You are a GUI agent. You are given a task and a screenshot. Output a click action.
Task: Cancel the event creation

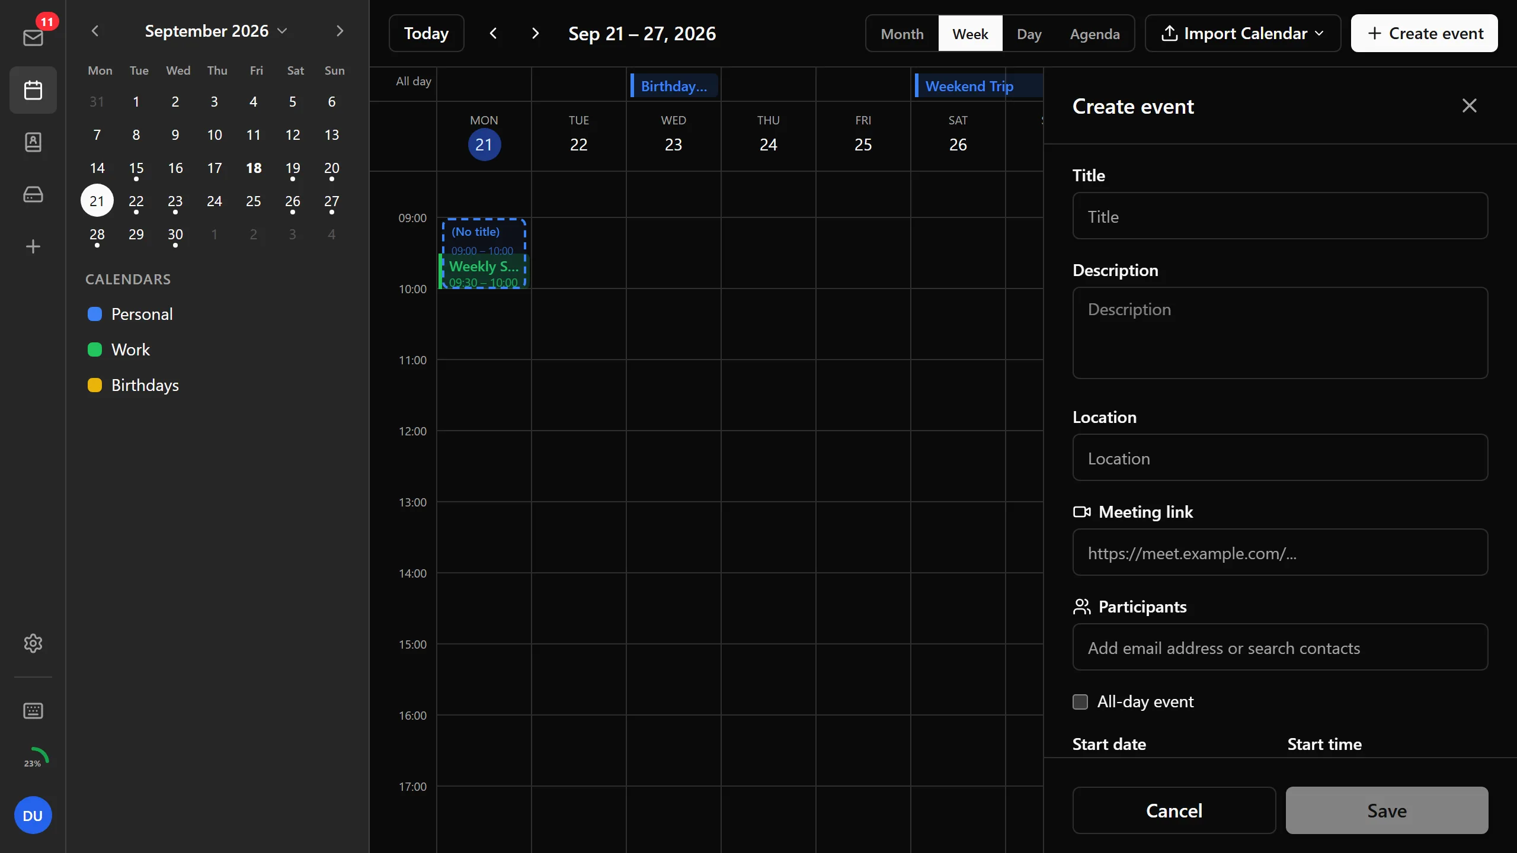click(x=1174, y=810)
